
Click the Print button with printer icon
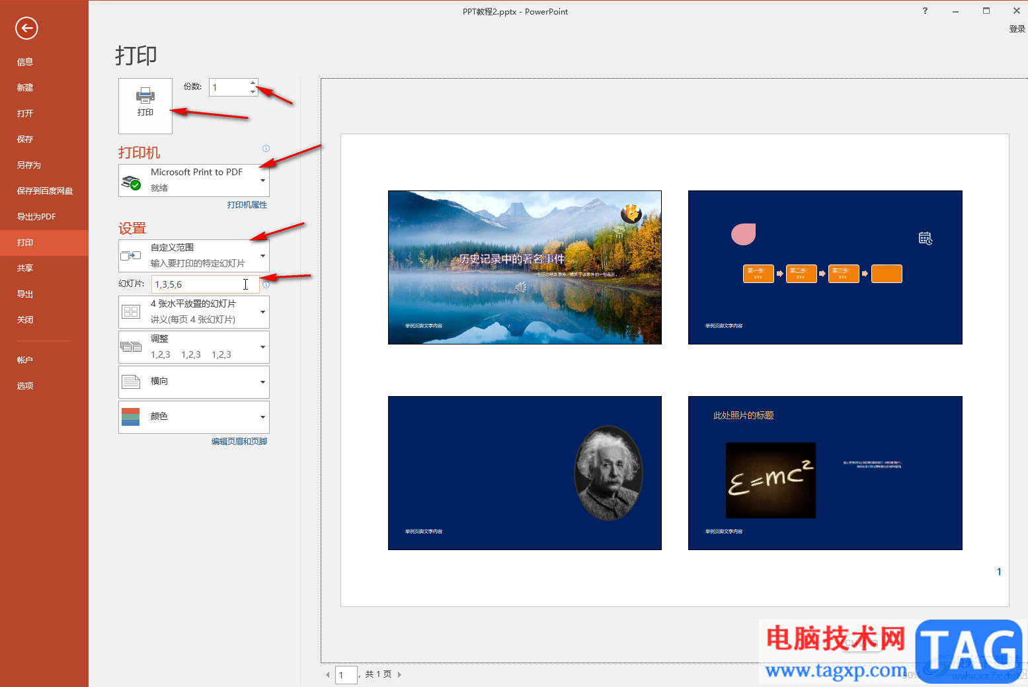click(x=145, y=106)
